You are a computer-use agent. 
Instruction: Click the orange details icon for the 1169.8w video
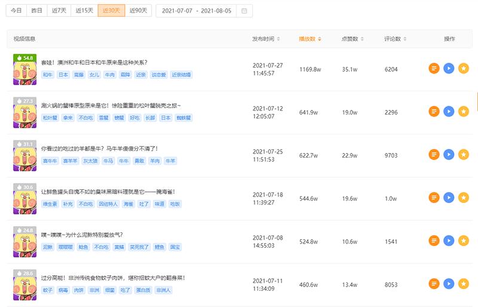tap(434, 69)
